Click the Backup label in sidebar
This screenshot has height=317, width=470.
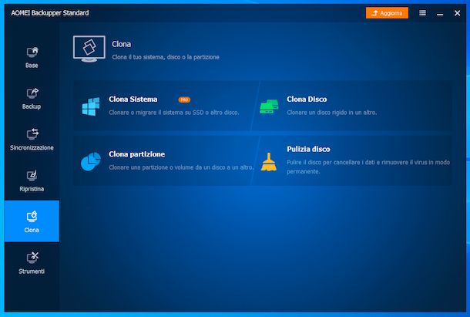coord(32,106)
